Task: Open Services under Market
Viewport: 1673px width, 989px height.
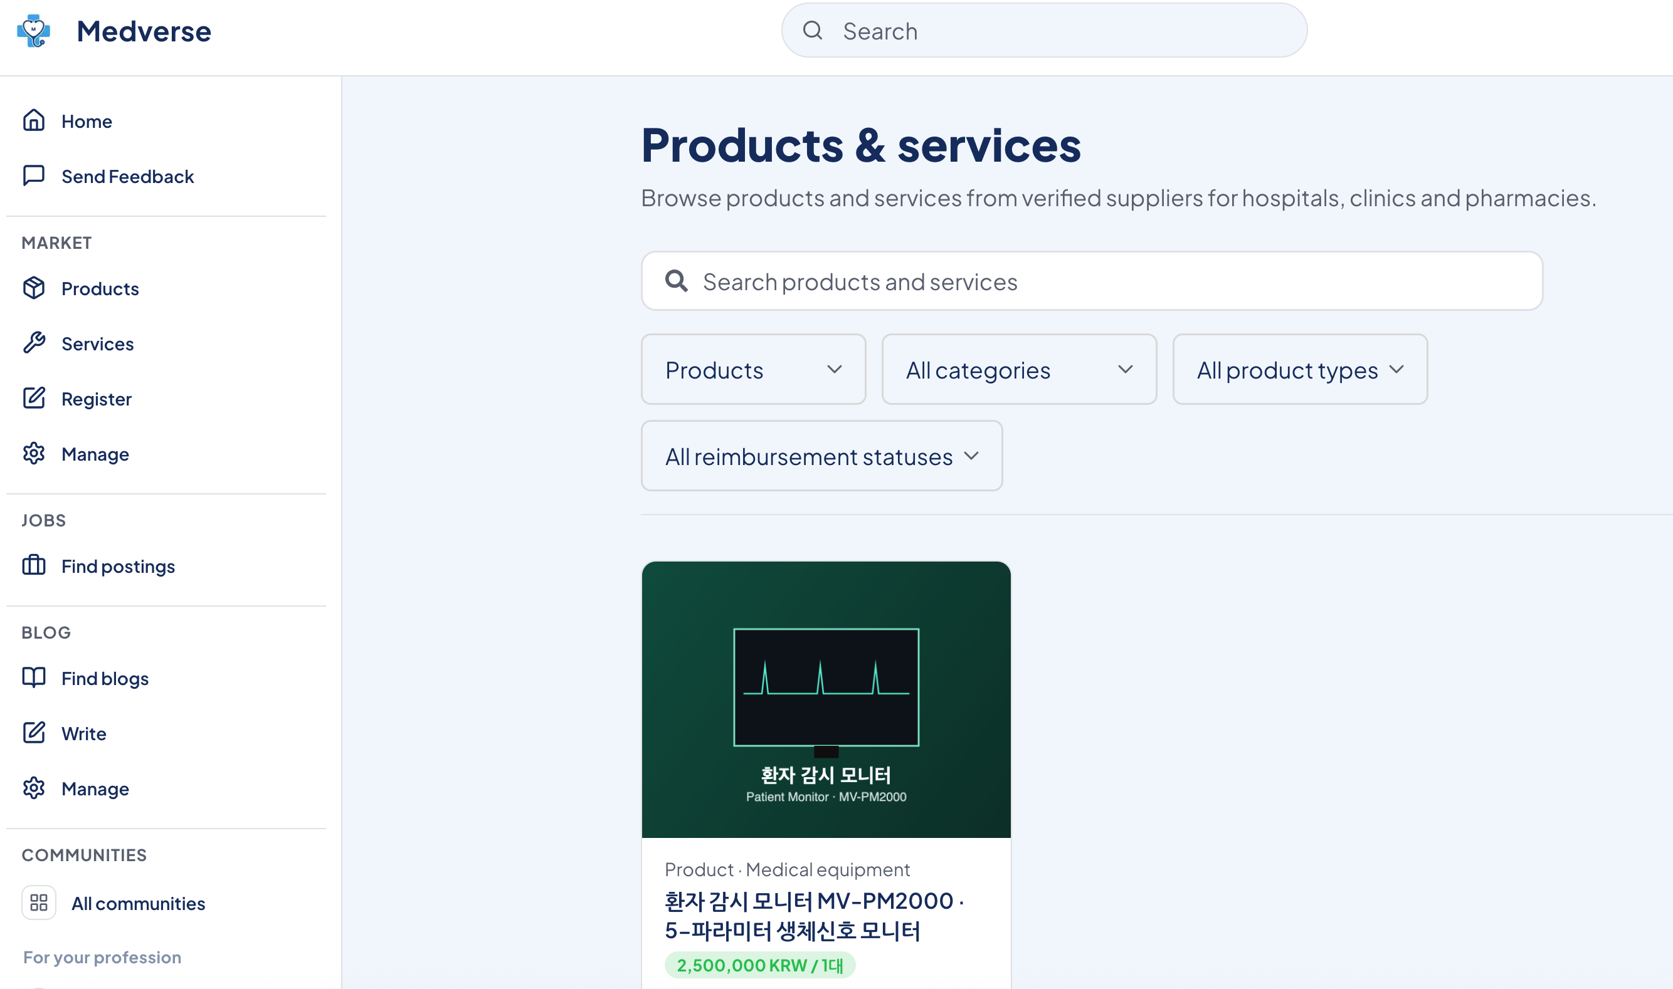Action: [x=97, y=344]
